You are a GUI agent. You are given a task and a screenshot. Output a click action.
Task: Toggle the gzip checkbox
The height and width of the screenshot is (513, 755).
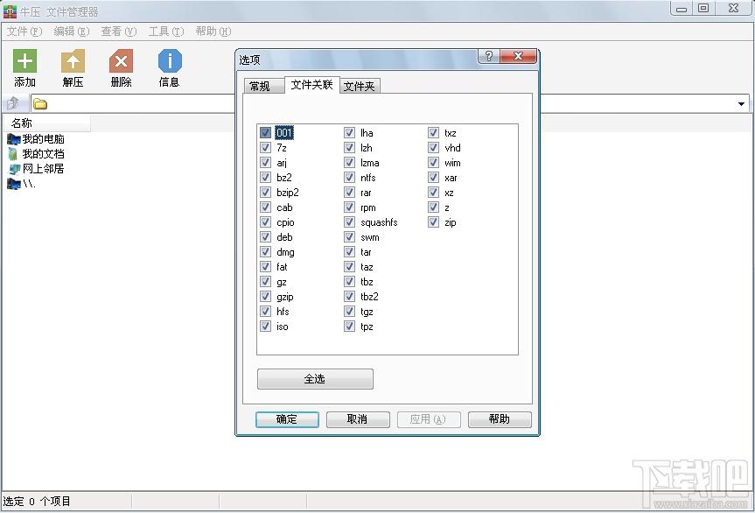click(x=265, y=296)
